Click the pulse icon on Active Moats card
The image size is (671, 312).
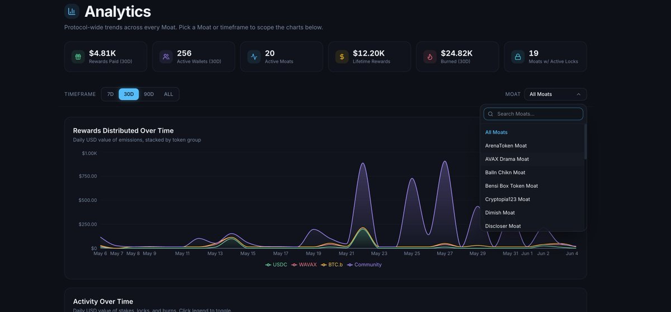click(254, 56)
